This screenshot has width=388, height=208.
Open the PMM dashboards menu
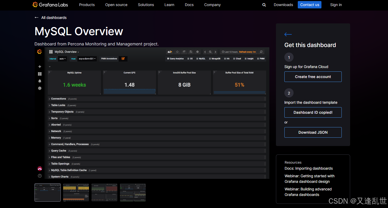click(x=261, y=59)
